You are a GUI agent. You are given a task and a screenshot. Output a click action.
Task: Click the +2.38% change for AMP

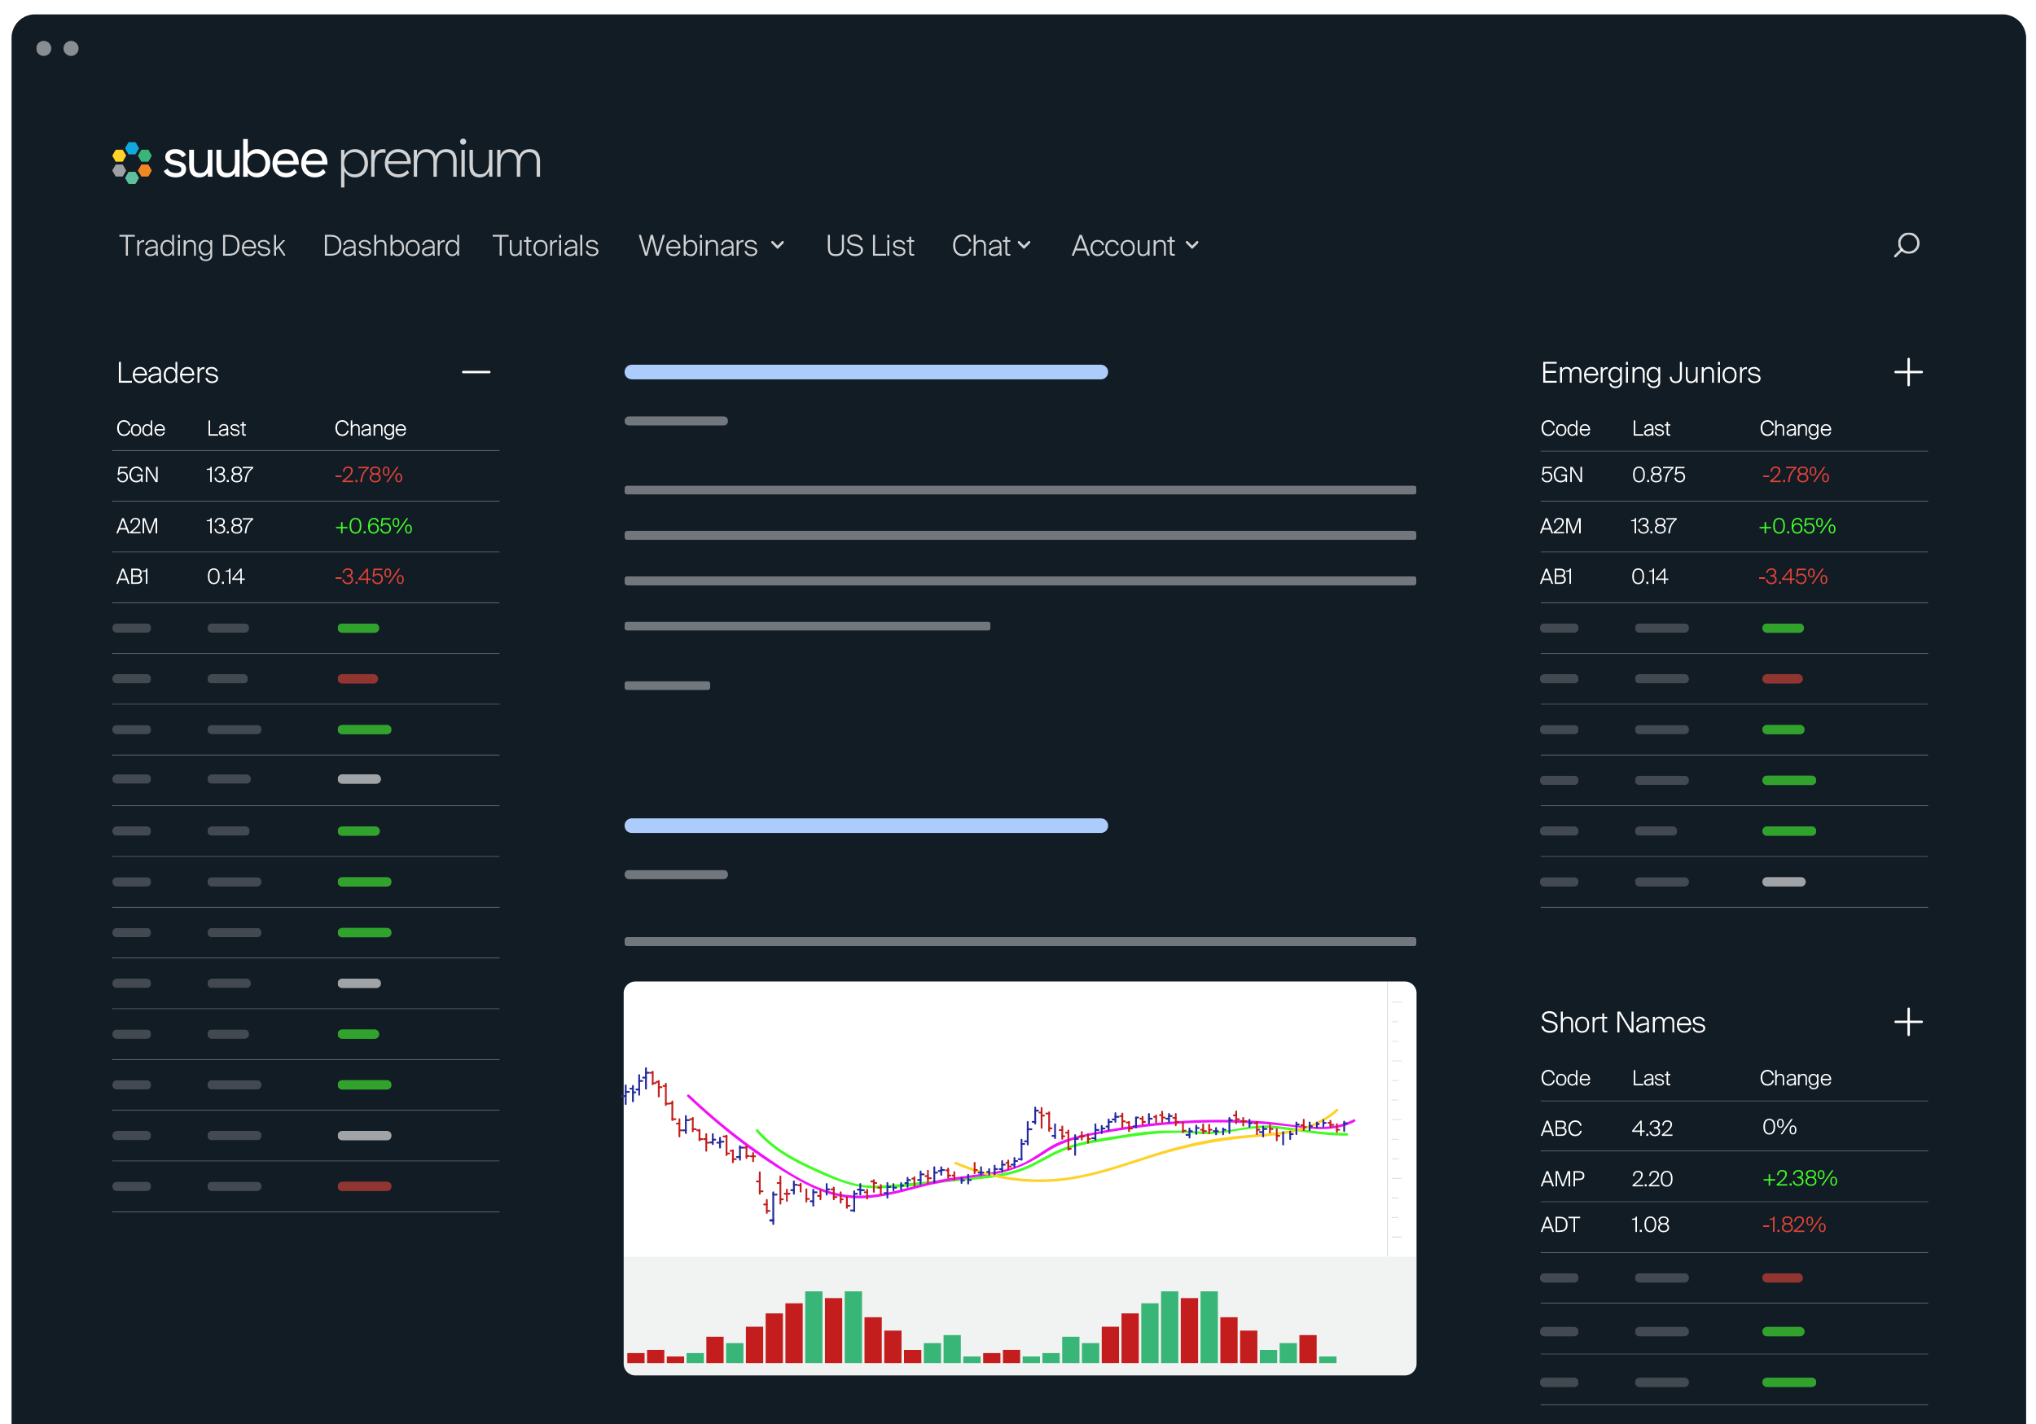pos(1799,1178)
